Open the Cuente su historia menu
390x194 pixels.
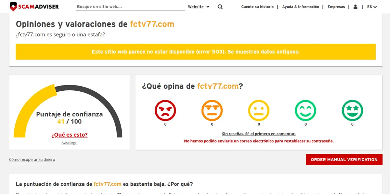coord(258,6)
